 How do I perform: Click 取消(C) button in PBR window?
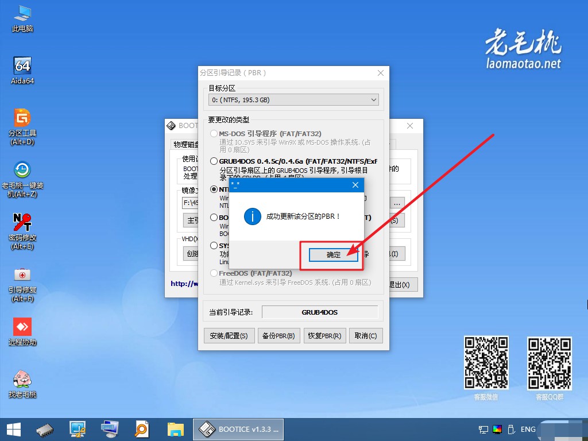[x=366, y=335]
